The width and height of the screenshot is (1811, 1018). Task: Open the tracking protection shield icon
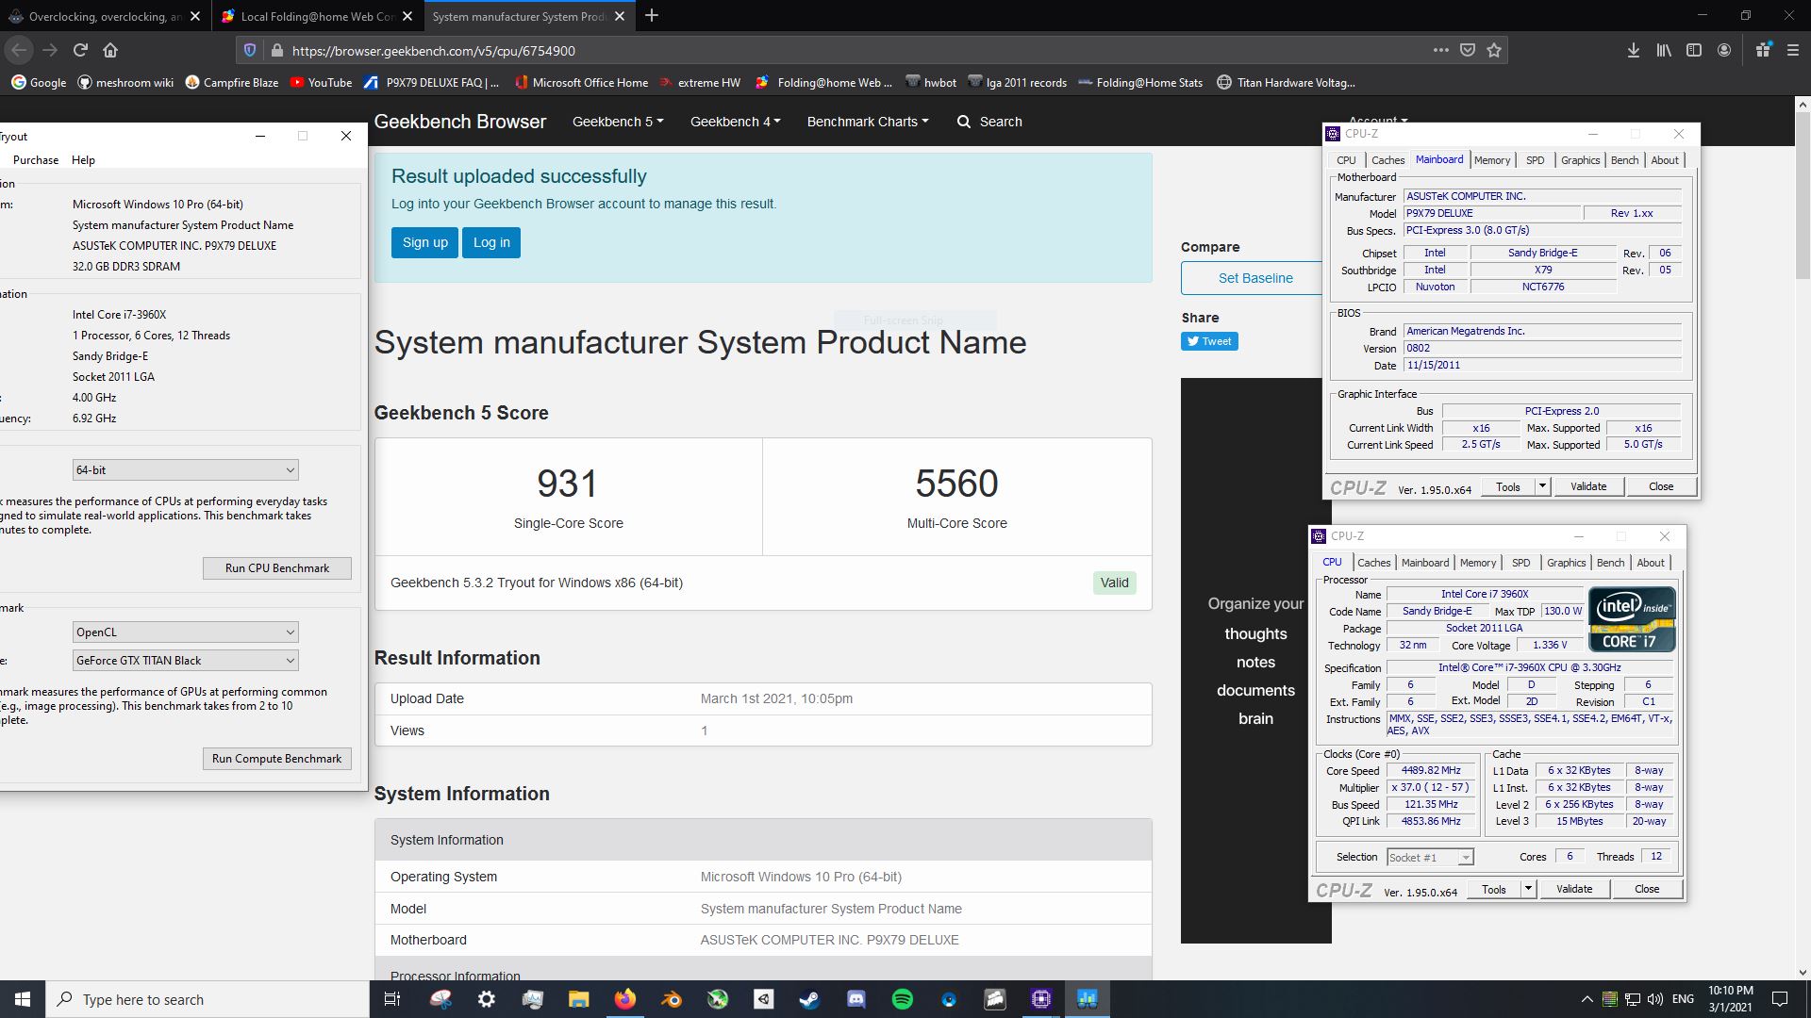tap(250, 50)
